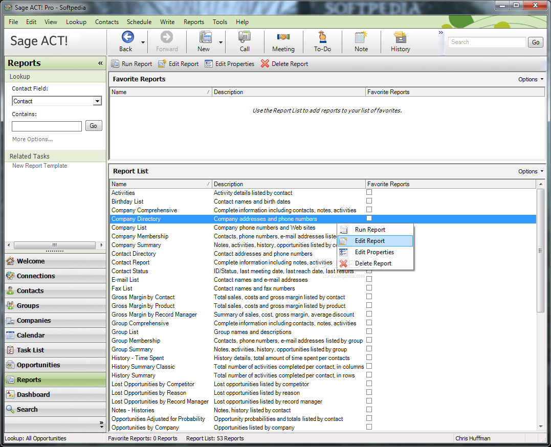Click the Back navigation arrow icon
The height and width of the screenshot is (447, 551).
(x=127, y=37)
